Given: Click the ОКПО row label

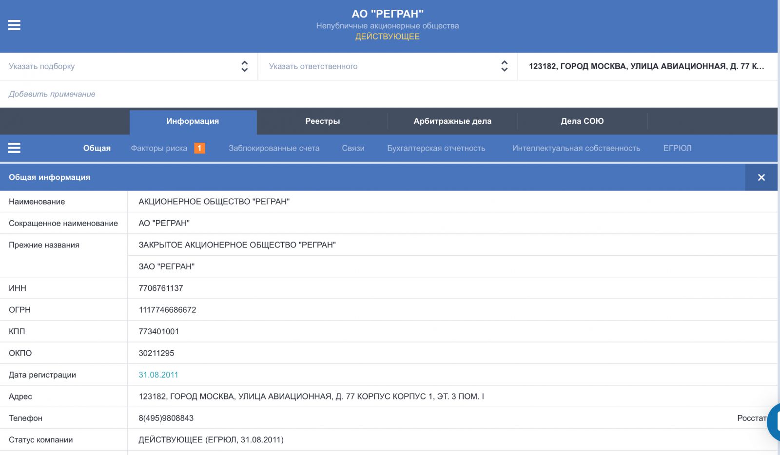Looking at the screenshot, I should pos(20,353).
